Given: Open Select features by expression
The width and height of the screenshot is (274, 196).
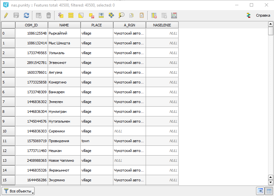Looking at the screenshot, I should coord(61,15).
